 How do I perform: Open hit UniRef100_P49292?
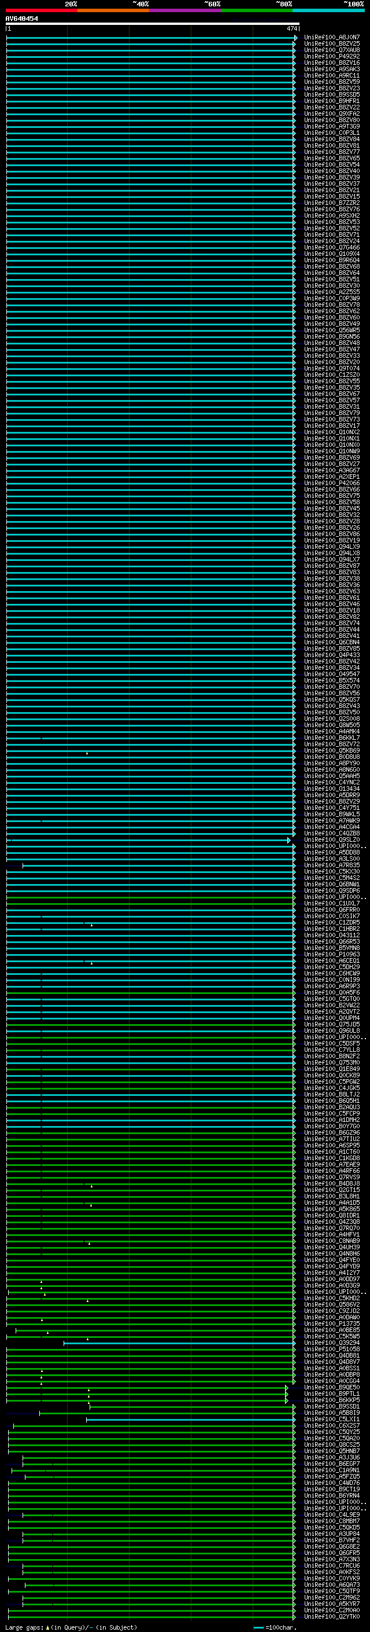tap(332, 56)
